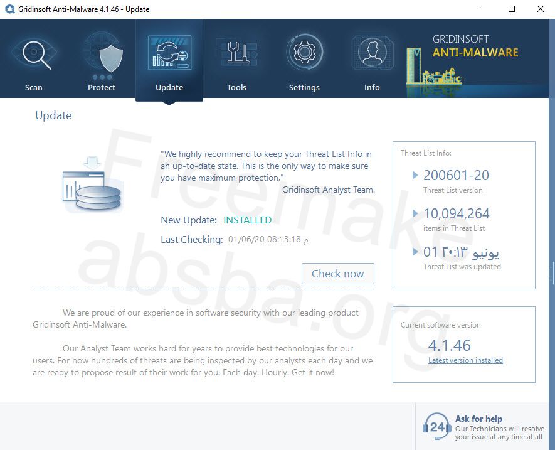Open the Protect shield icon
Screen dimensions: 555x450
pos(103,54)
